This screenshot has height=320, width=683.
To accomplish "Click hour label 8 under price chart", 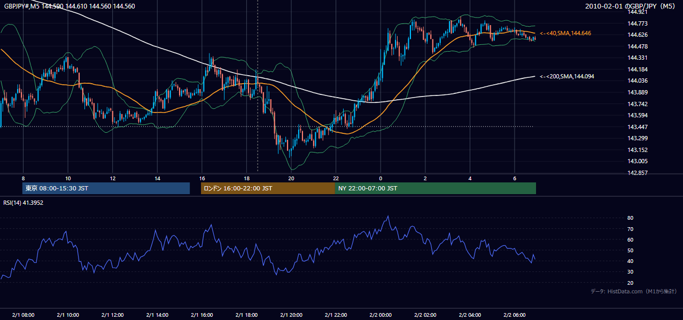I will [23, 178].
